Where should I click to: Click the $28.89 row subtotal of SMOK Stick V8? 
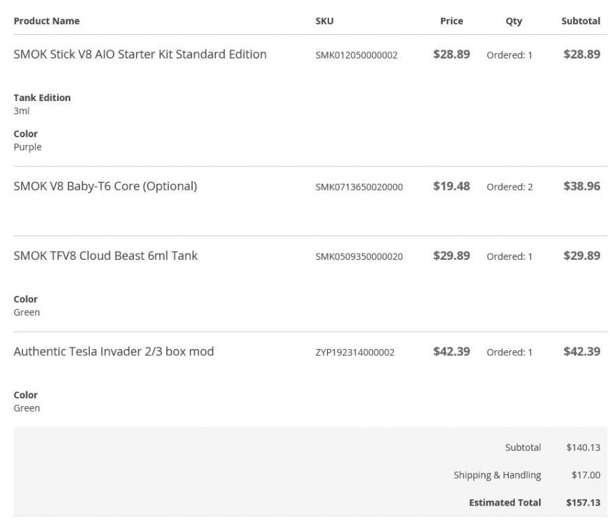(x=582, y=54)
